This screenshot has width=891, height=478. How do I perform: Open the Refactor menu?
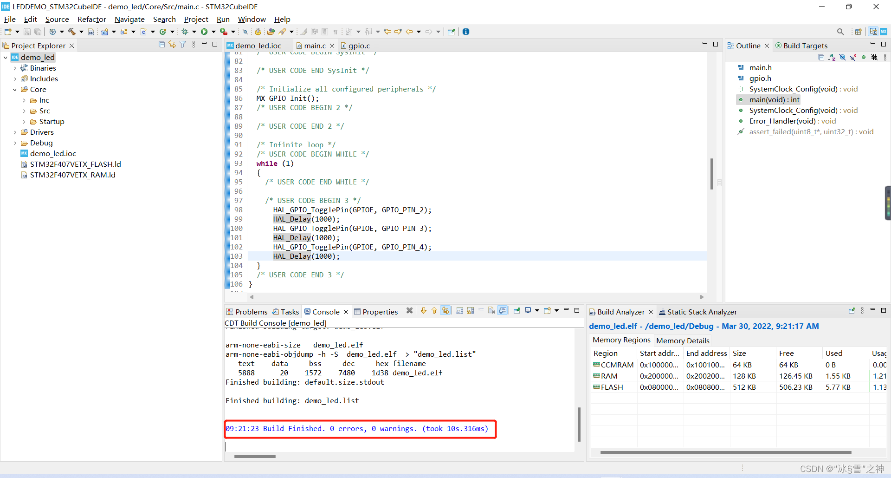tap(92, 19)
